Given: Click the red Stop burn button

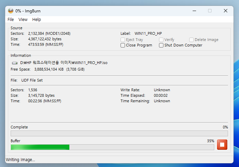Looking at the screenshot, I should (x=222, y=145).
